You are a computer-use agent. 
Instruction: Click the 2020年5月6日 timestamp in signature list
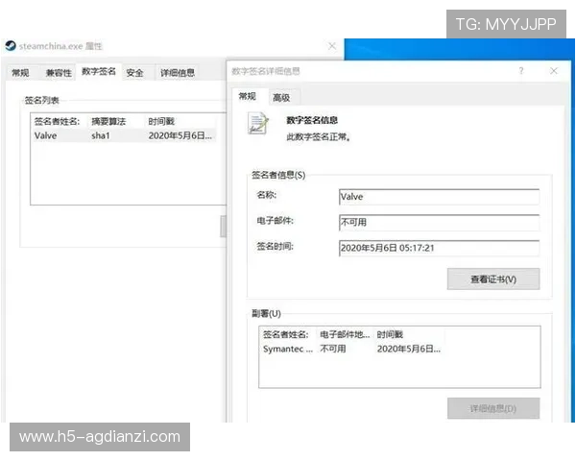pos(180,135)
